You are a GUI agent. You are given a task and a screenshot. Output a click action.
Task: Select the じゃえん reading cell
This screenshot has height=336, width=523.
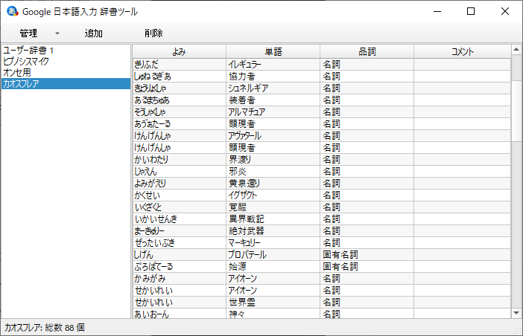pos(179,171)
